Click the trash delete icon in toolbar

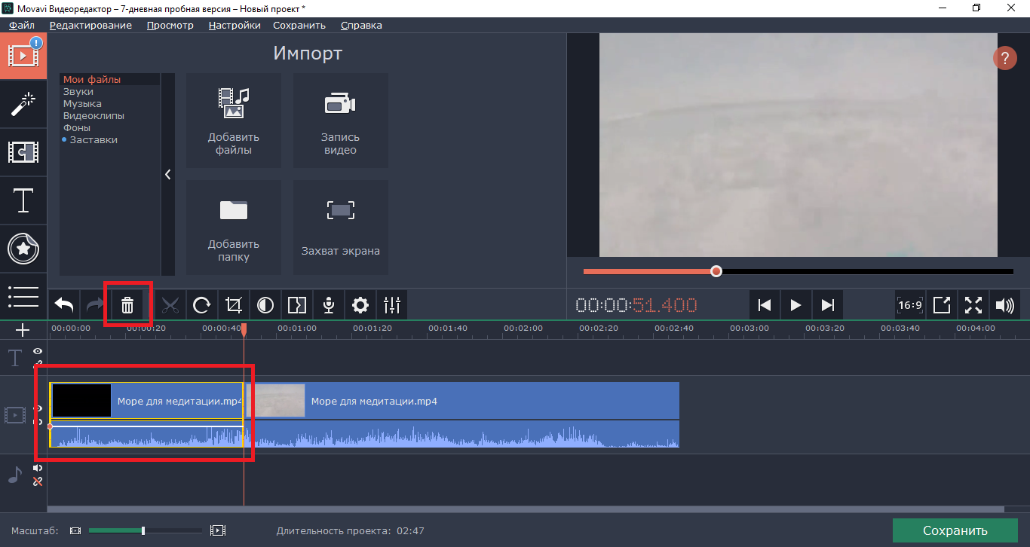[x=127, y=305]
